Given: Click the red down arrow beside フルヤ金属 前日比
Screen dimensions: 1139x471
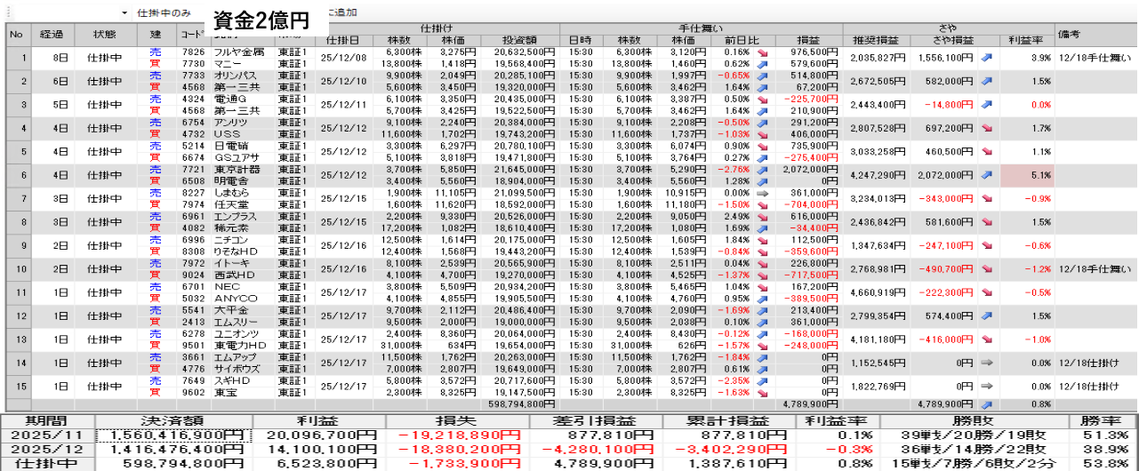Looking at the screenshot, I should (763, 52).
